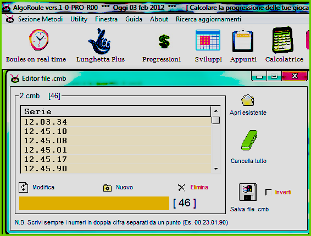This screenshot has width=311, height=236.
Task: Click the Modifica document icon
Action: click(x=24, y=187)
